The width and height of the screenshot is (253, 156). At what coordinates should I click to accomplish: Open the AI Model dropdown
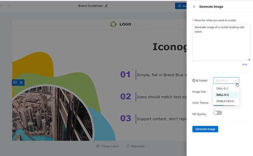(x=226, y=80)
